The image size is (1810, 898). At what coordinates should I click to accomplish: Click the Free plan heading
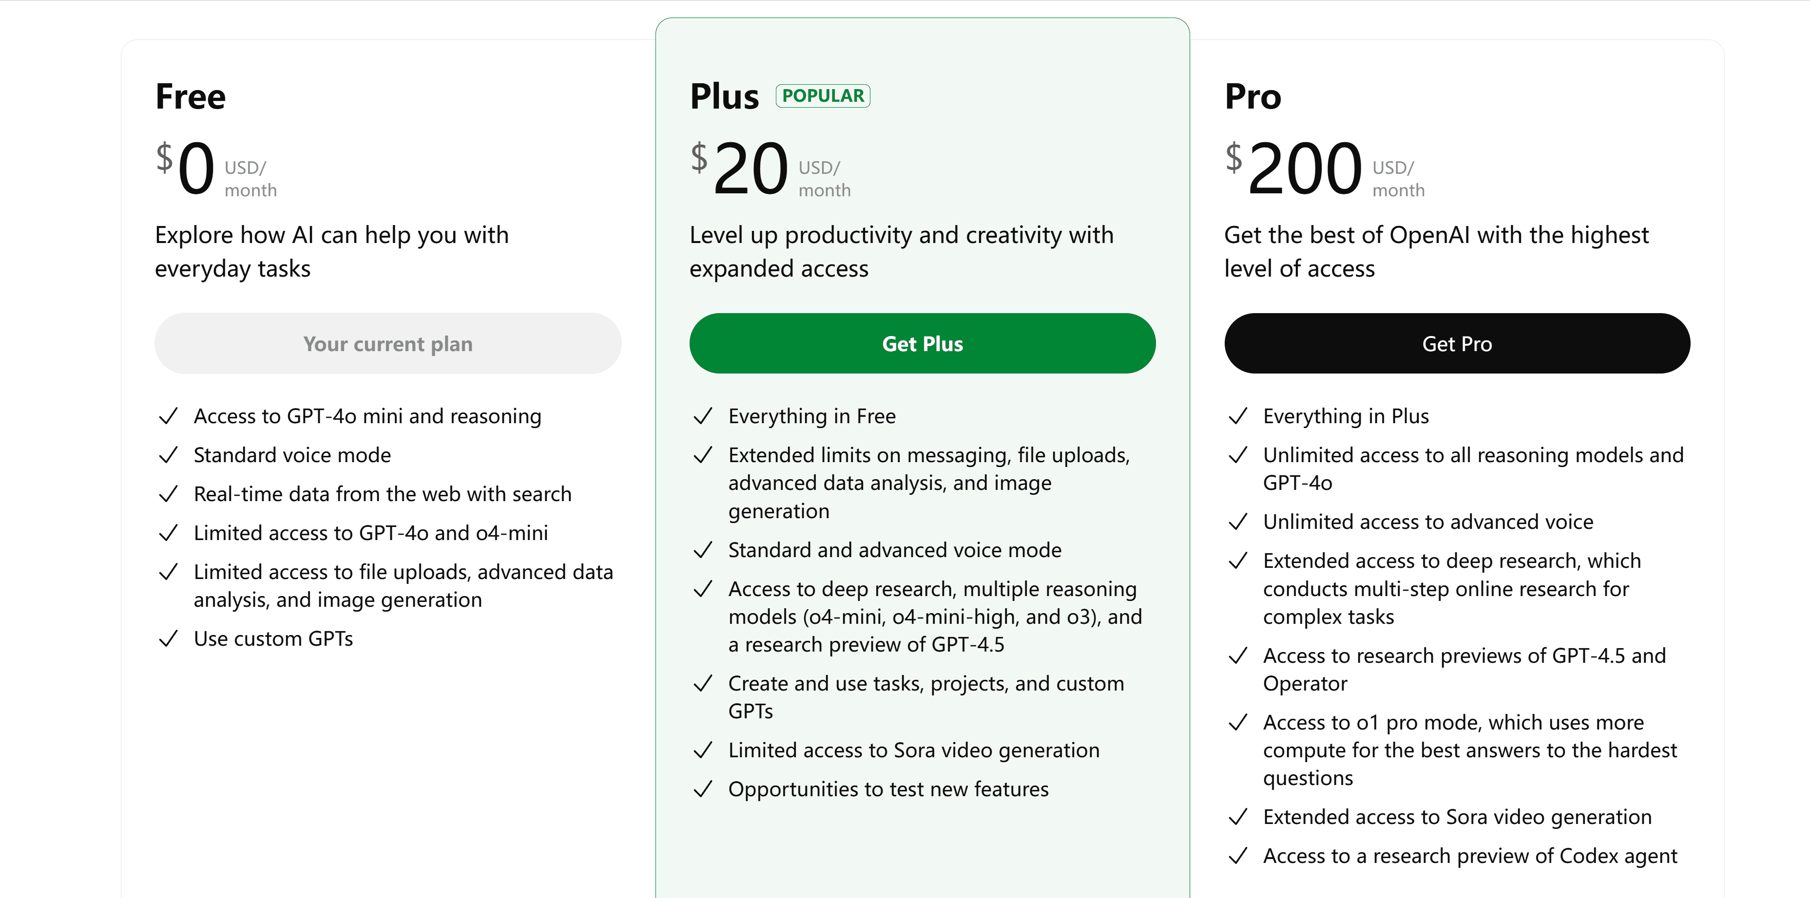click(x=191, y=96)
